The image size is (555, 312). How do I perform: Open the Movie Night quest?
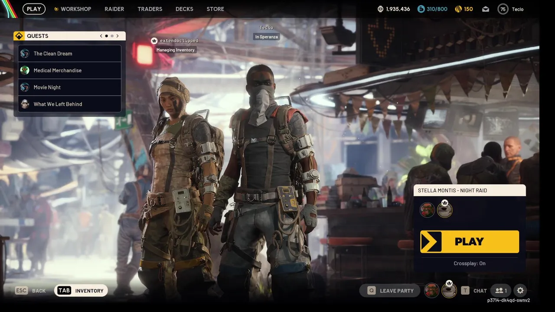pyautogui.click(x=70, y=87)
